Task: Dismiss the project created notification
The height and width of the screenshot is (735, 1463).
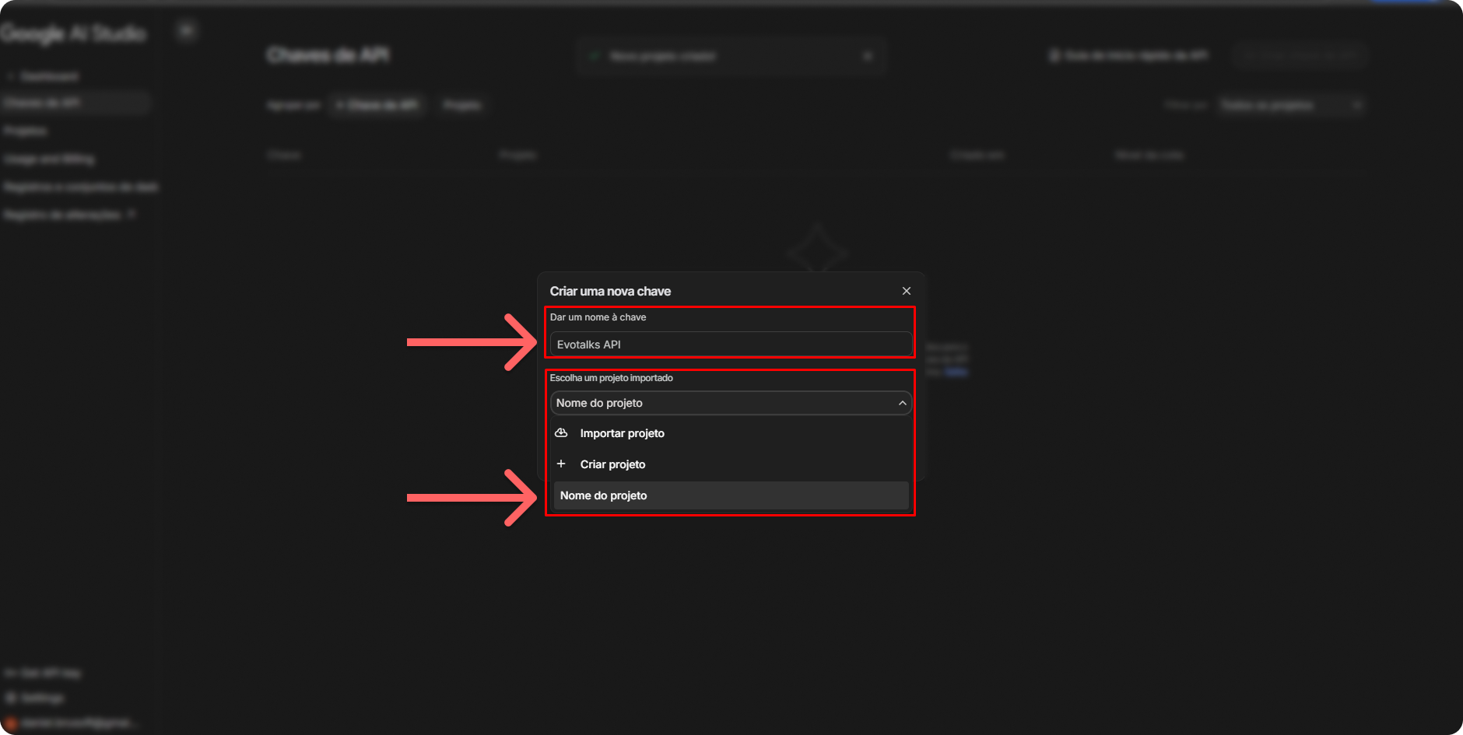Action: point(868,56)
